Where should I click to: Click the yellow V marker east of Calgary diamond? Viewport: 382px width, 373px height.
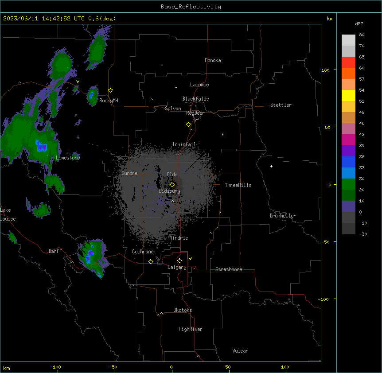pyautogui.click(x=190, y=259)
